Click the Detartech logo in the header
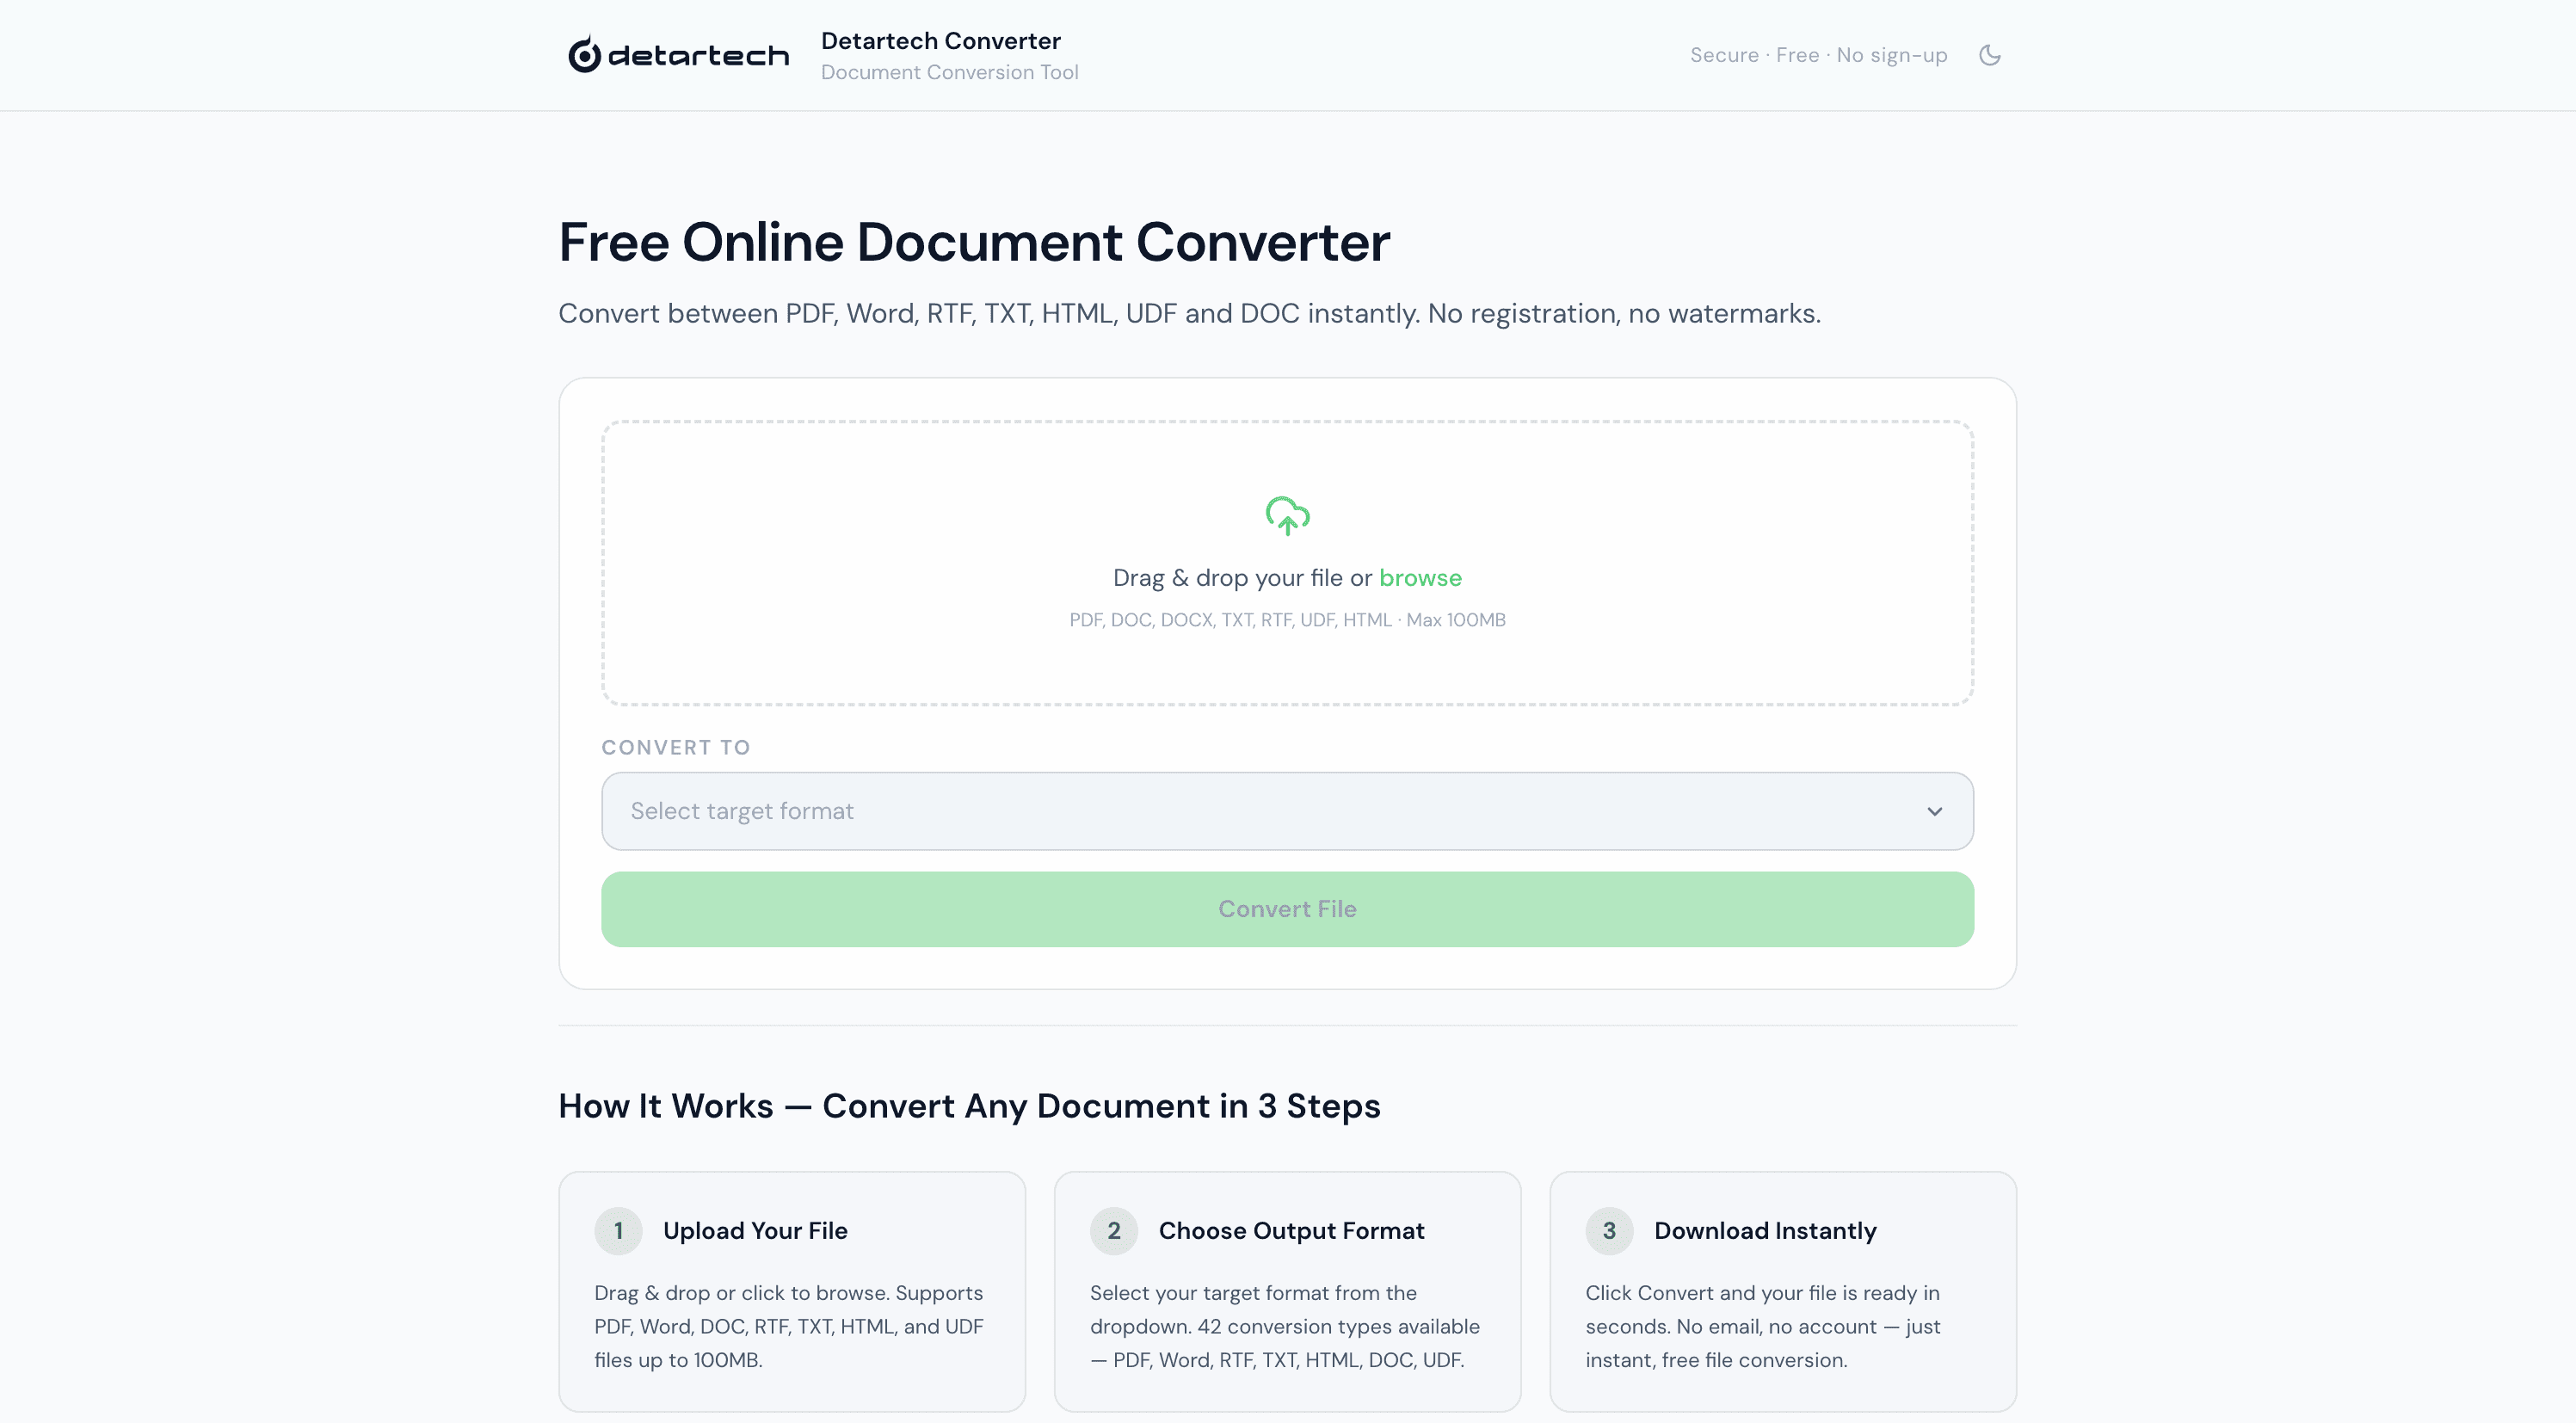The width and height of the screenshot is (2576, 1423). coord(678,55)
